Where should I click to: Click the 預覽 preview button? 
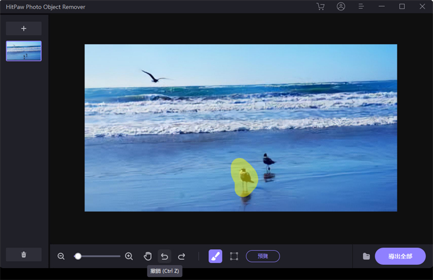pos(263,256)
